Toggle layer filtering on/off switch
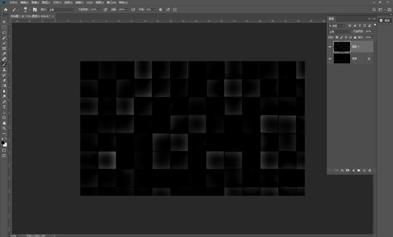This screenshot has height=237, width=393. (x=375, y=25)
